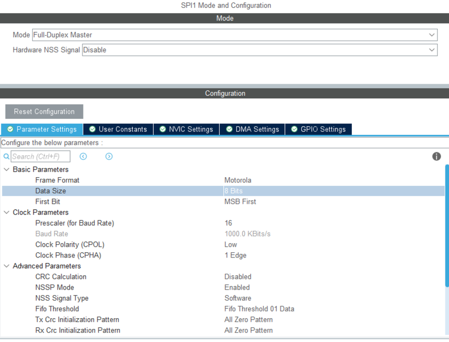This screenshot has height=342, width=449.
Task: Collapse the Basic Parameters section
Action: tap(6, 170)
